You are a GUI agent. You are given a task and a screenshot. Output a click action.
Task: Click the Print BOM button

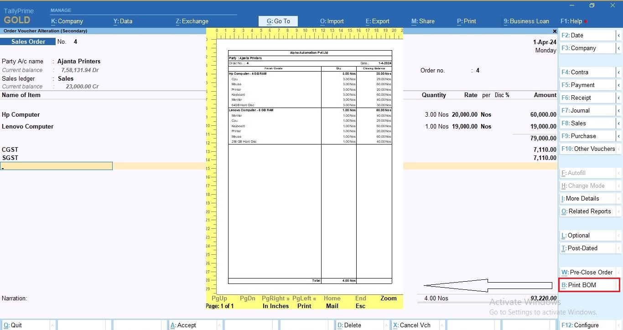pyautogui.click(x=588, y=285)
